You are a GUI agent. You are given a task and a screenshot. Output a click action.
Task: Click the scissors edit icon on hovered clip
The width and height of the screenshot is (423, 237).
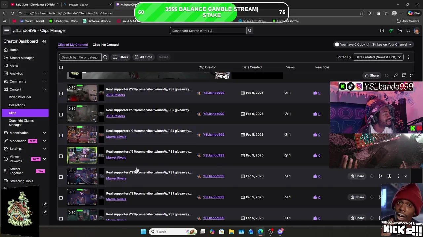pyautogui.click(x=381, y=176)
